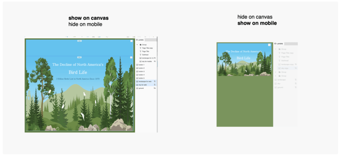
Task: Toggle visibility icon on landscape for web layer
Action: pyautogui.click(x=155, y=81)
